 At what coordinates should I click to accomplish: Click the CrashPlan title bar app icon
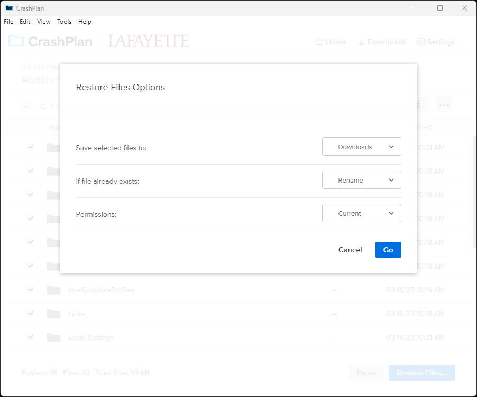coord(9,8)
